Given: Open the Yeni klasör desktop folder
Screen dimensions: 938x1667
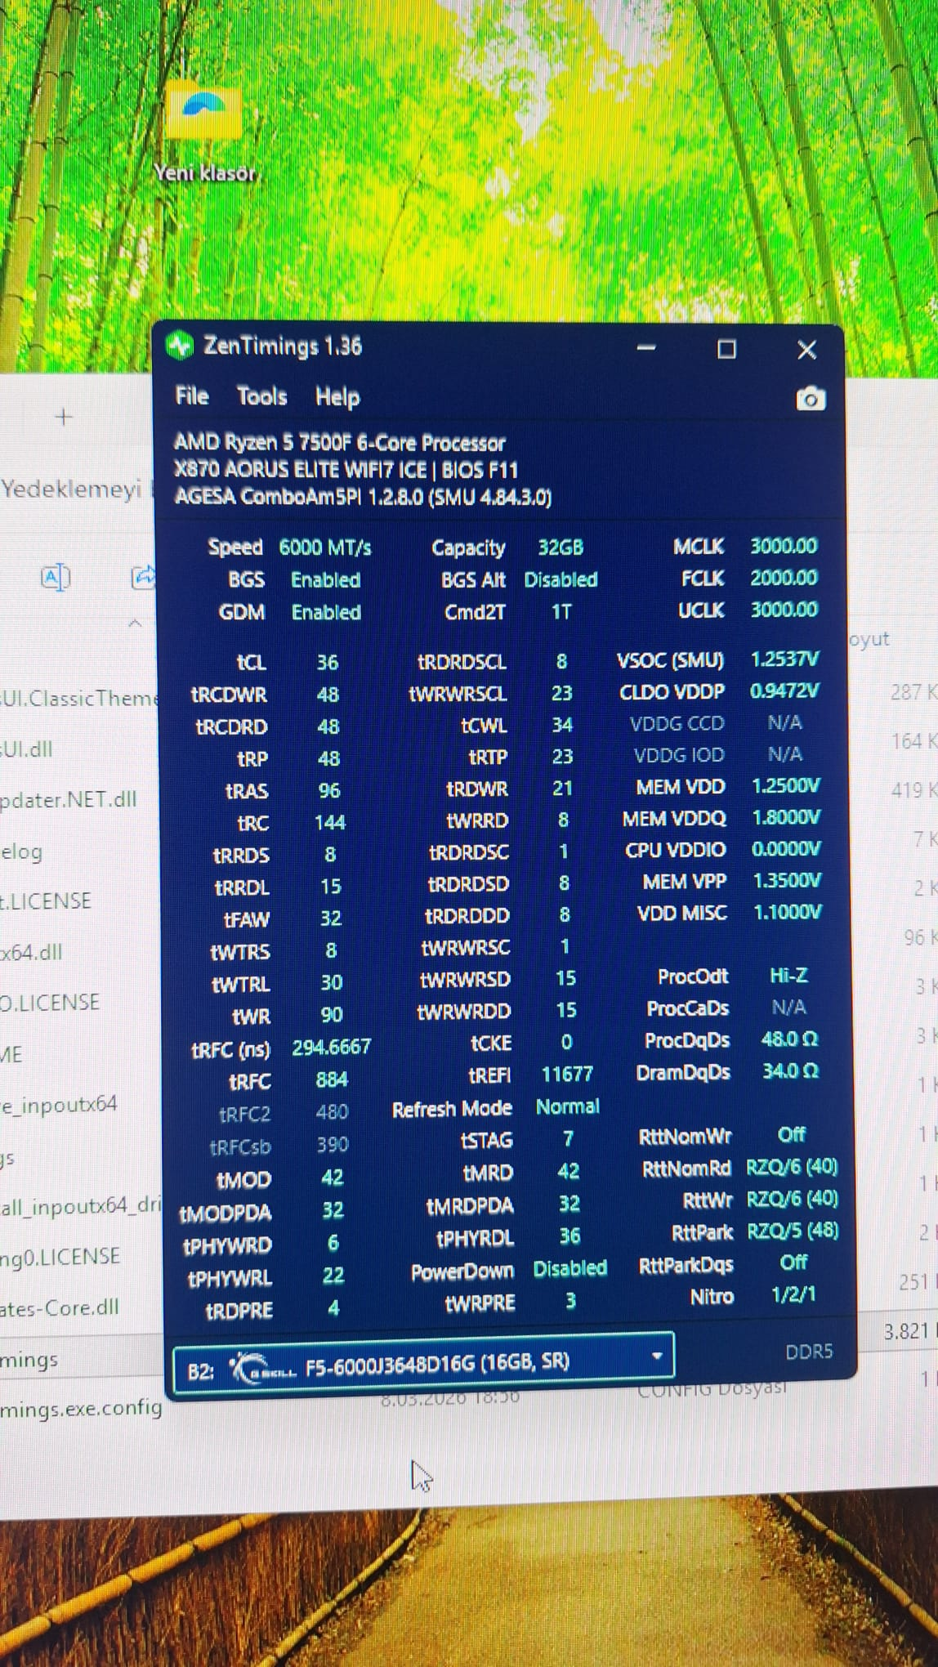Looking at the screenshot, I should (x=205, y=131).
